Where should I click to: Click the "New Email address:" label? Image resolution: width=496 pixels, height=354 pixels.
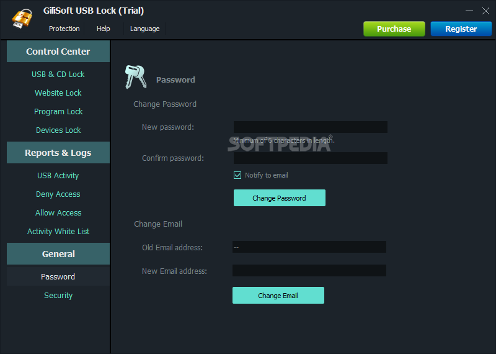pos(174,271)
